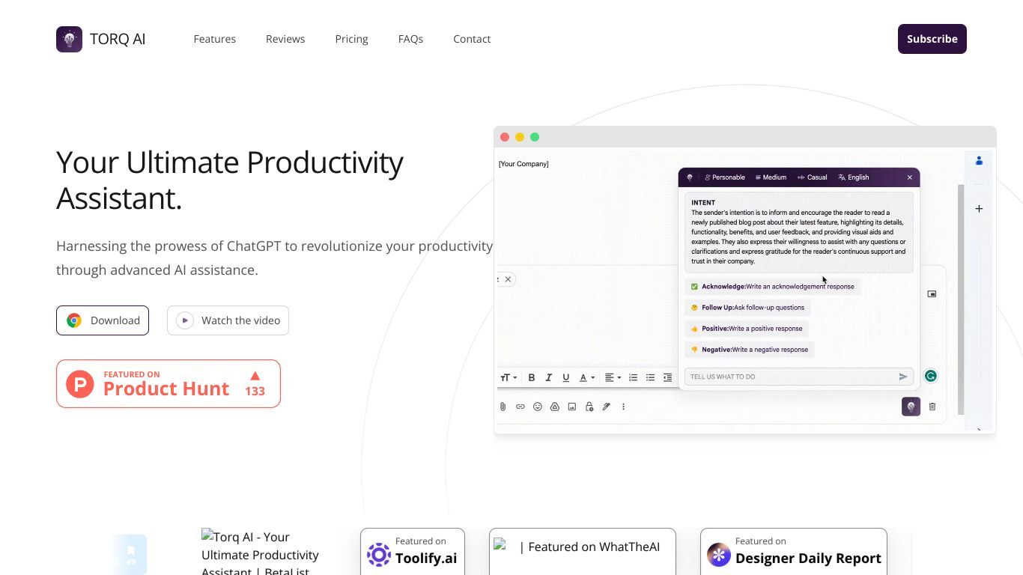Click the Google Drive insert icon
The height and width of the screenshot is (575, 1023).
click(555, 407)
